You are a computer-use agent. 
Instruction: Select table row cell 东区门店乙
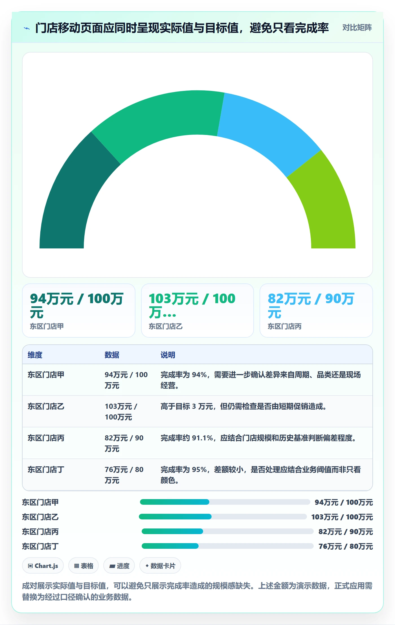[46, 406]
